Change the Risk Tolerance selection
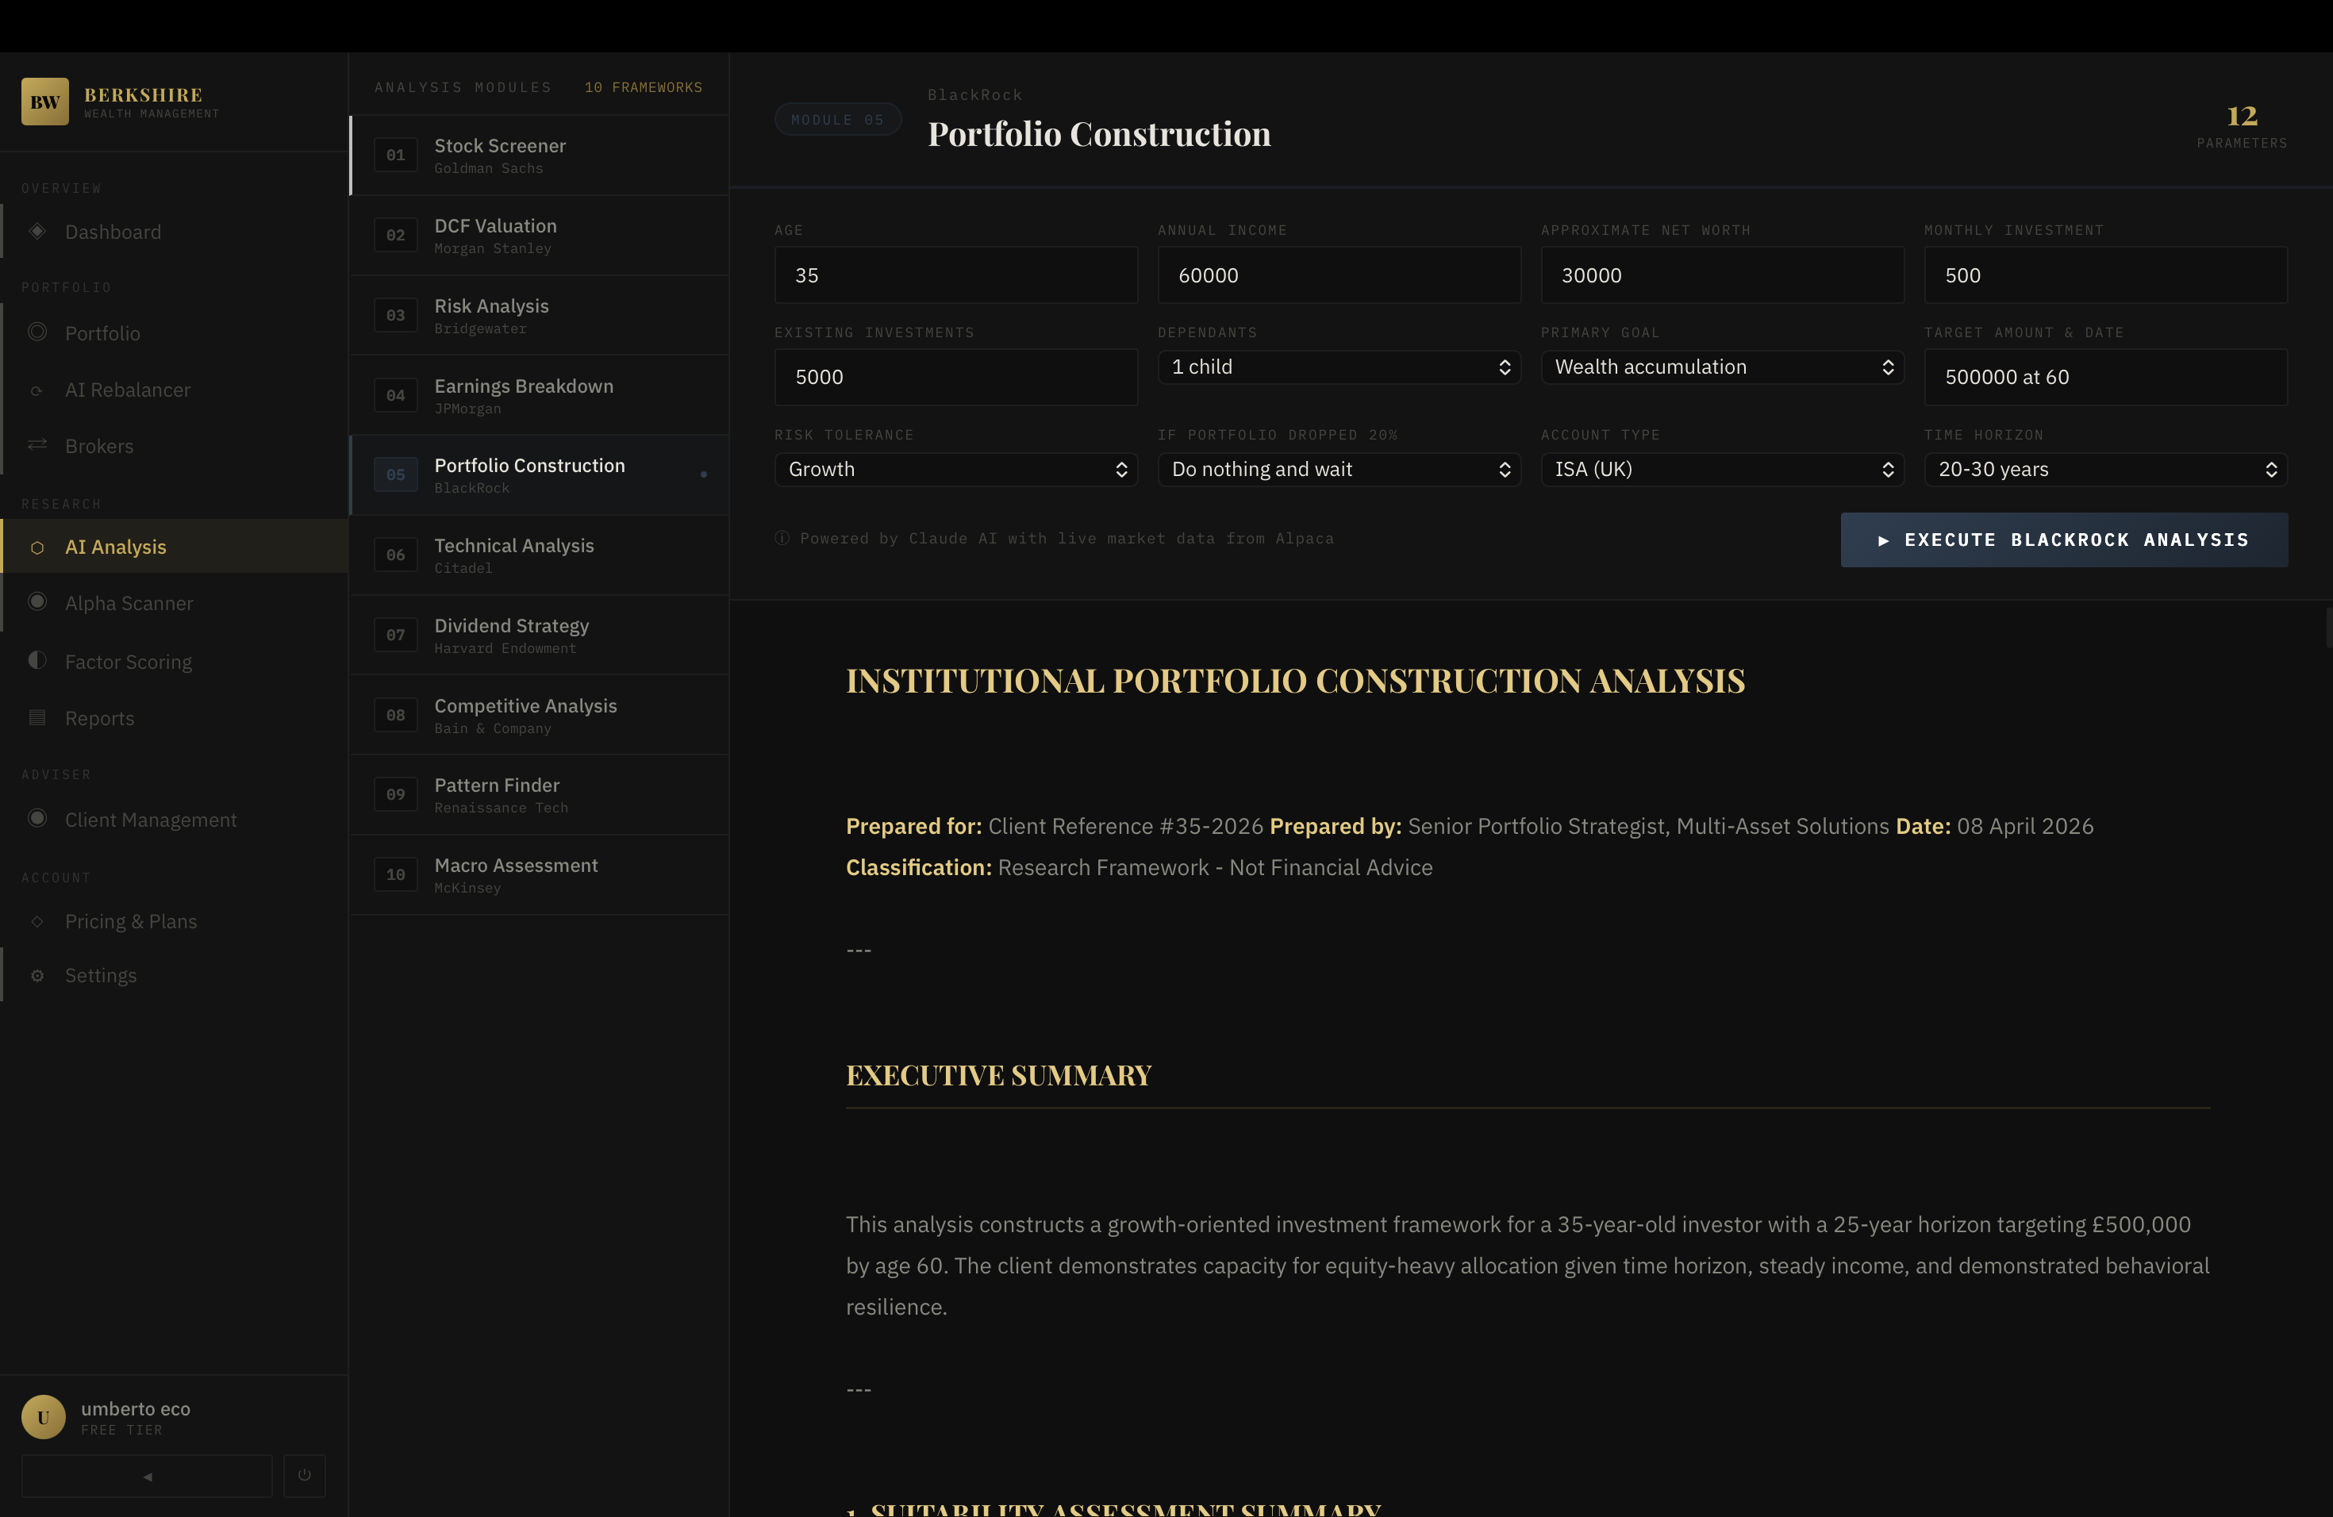The image size is (2333, 1517). point(955,470)
